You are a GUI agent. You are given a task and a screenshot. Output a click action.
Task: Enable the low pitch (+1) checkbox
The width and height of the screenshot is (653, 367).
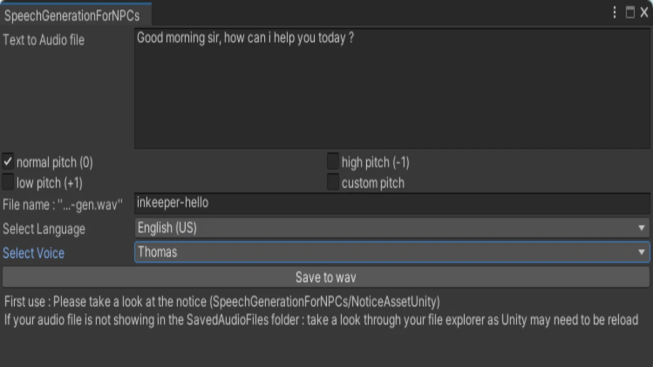coord(8,182)
